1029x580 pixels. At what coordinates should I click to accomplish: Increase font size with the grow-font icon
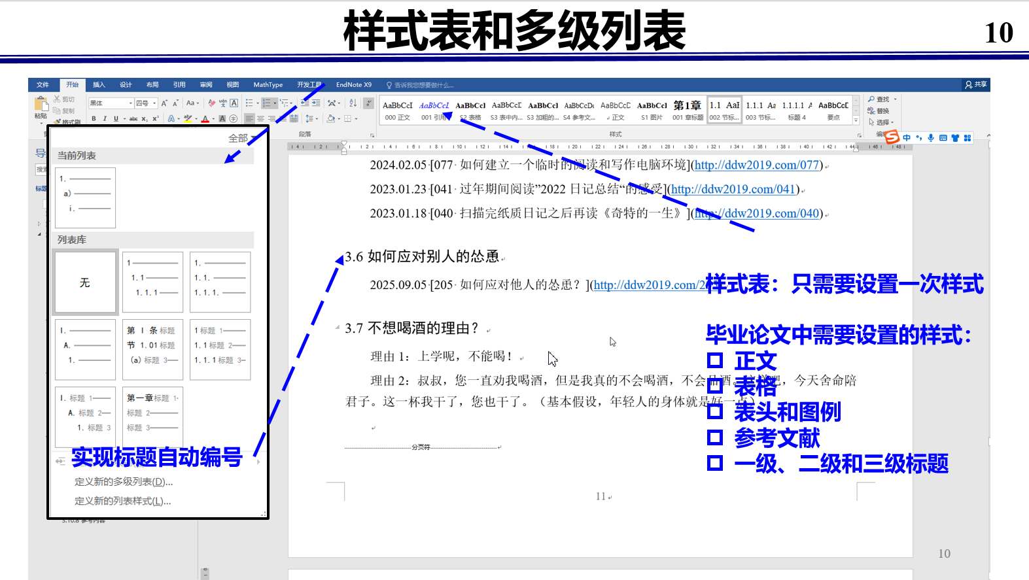tap(164, 103)
